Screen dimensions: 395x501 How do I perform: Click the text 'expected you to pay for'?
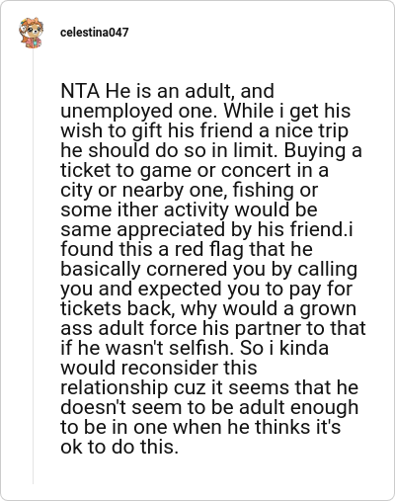[x=245, y=290]
